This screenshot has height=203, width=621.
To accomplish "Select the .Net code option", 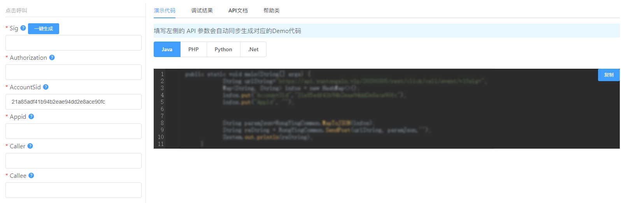I will [253, 49].
